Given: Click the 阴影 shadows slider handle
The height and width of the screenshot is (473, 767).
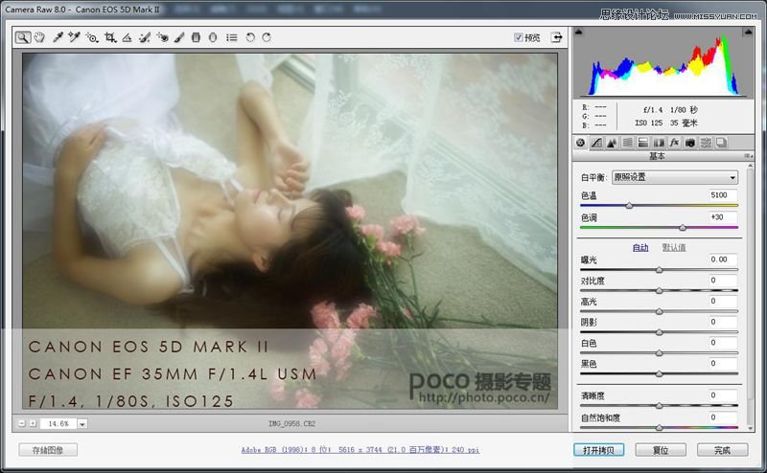Looking at the screenshot, I should (659, 332).
